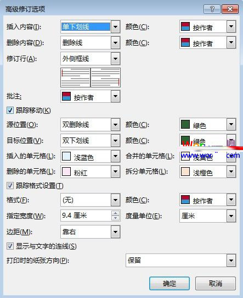Click the by-author swatch for 插入内容 color
Viewport: 243px width, 298px height.
pos(185,26)
